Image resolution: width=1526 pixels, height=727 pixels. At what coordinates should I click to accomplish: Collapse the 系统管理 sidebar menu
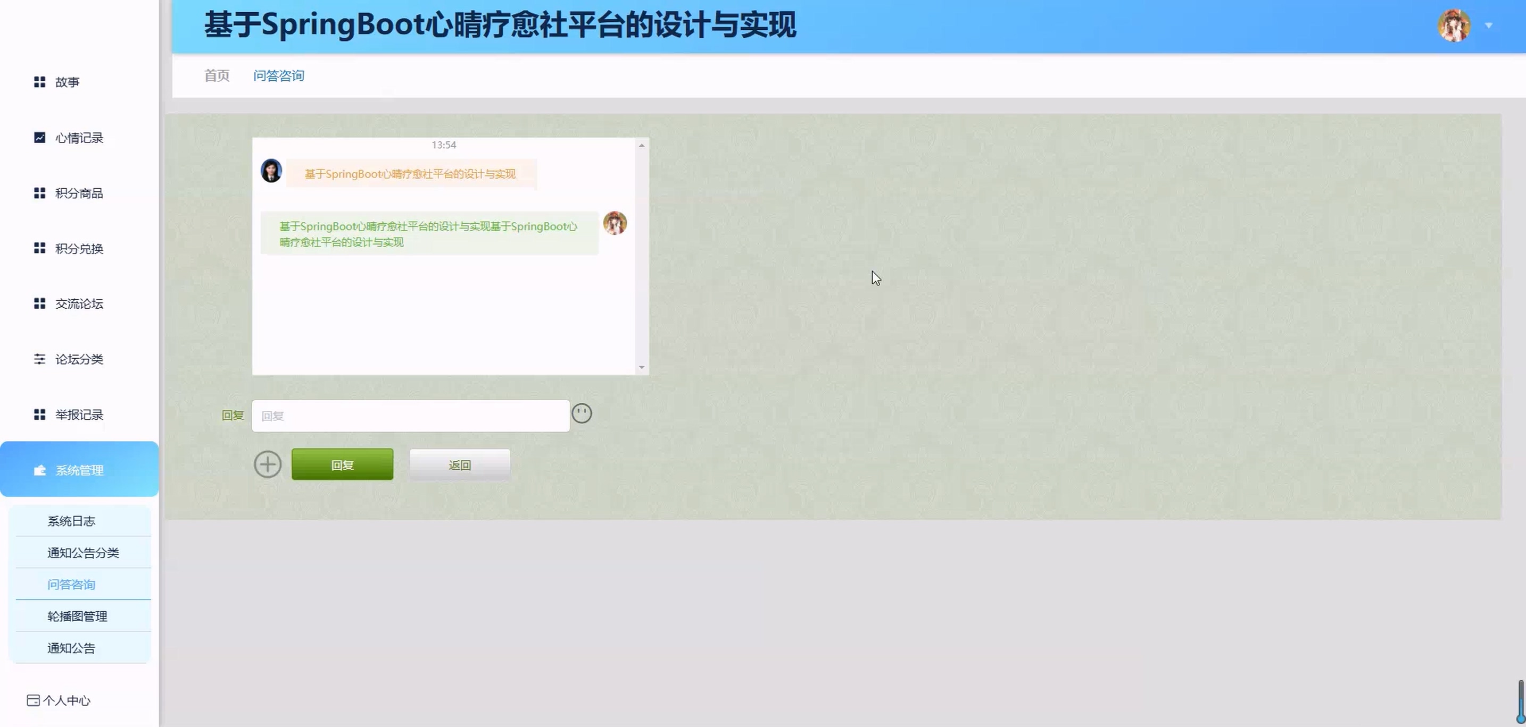tap(79, 470)
